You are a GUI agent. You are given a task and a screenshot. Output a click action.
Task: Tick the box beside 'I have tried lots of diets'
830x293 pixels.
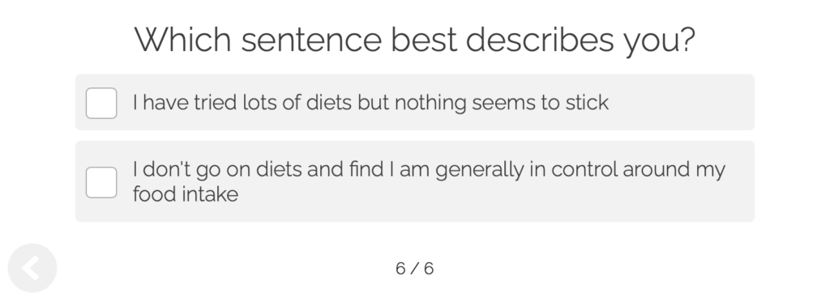(x=101, y=103)
